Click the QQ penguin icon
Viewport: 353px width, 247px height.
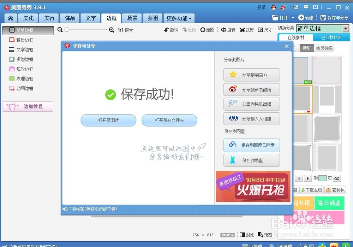pos(274,7)
